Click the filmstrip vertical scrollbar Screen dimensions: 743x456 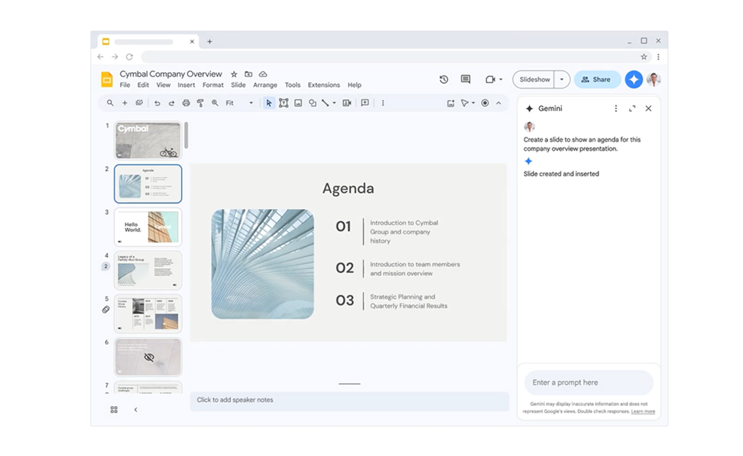tap(186, 135)
